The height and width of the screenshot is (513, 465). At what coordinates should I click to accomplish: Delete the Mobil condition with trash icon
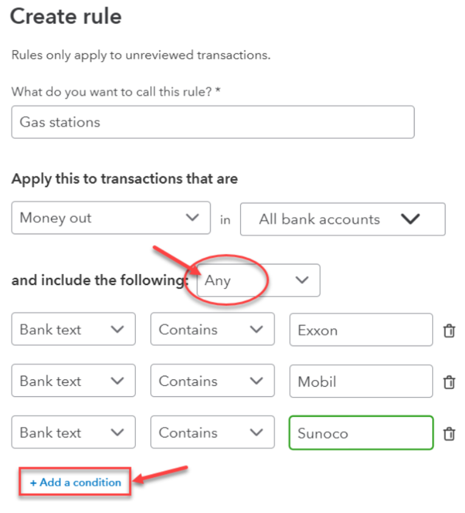(x=449, y=382)
